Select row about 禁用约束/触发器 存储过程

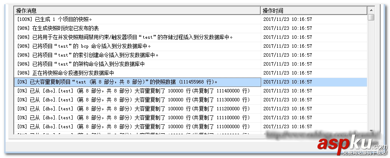[191, 37]
